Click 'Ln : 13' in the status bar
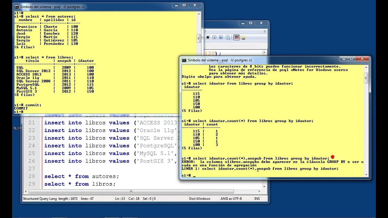 click(x=120, y=199)
